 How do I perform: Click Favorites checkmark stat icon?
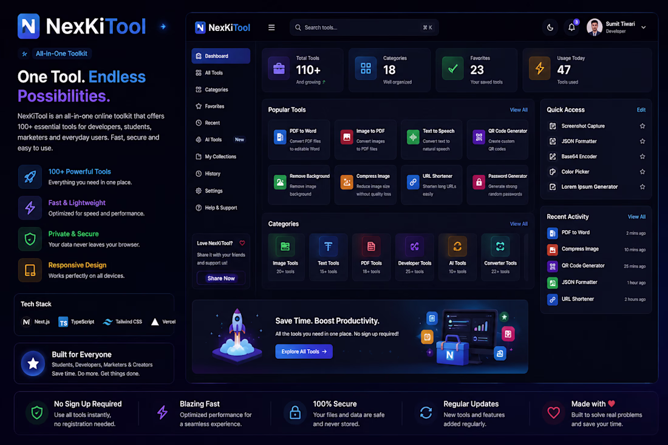point(453,69)
